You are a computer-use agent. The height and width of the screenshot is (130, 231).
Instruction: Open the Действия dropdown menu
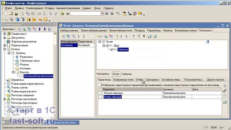tap(9, 29)
